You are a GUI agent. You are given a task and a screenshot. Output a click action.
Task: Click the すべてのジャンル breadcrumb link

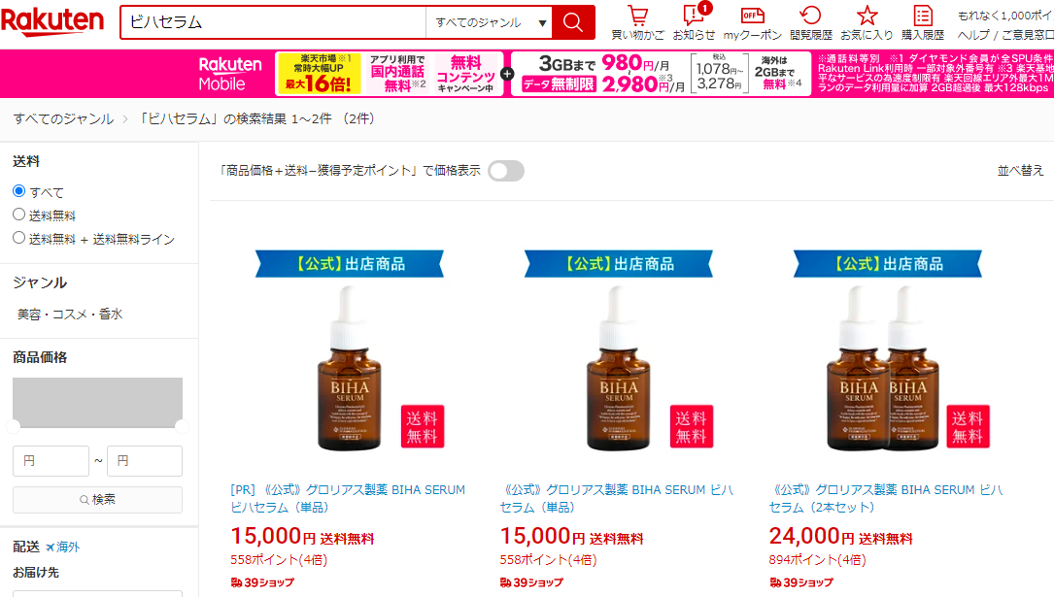(x=63, y=118)
